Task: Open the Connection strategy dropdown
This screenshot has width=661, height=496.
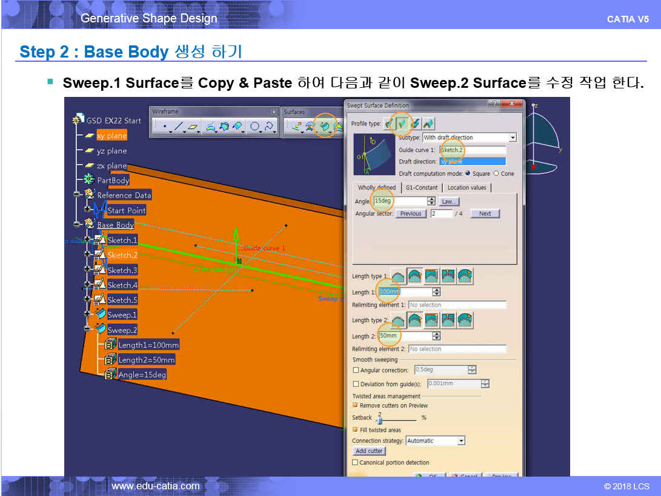Action: click(x=461, y=441)
